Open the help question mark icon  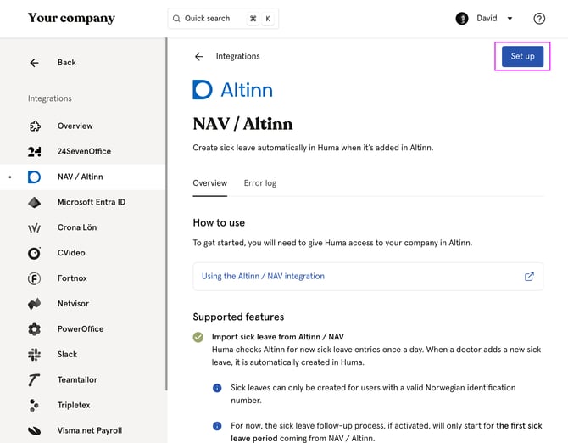(x=539, y=19)
